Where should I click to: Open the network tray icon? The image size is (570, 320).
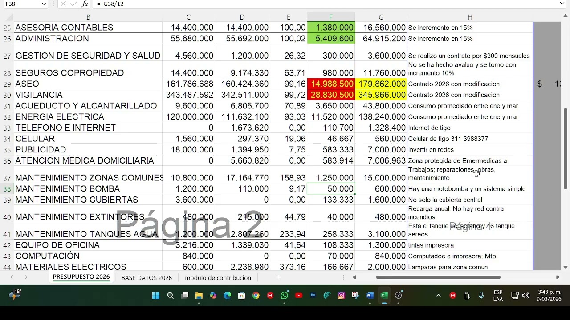pyautogui.click(x=515, y=296)
